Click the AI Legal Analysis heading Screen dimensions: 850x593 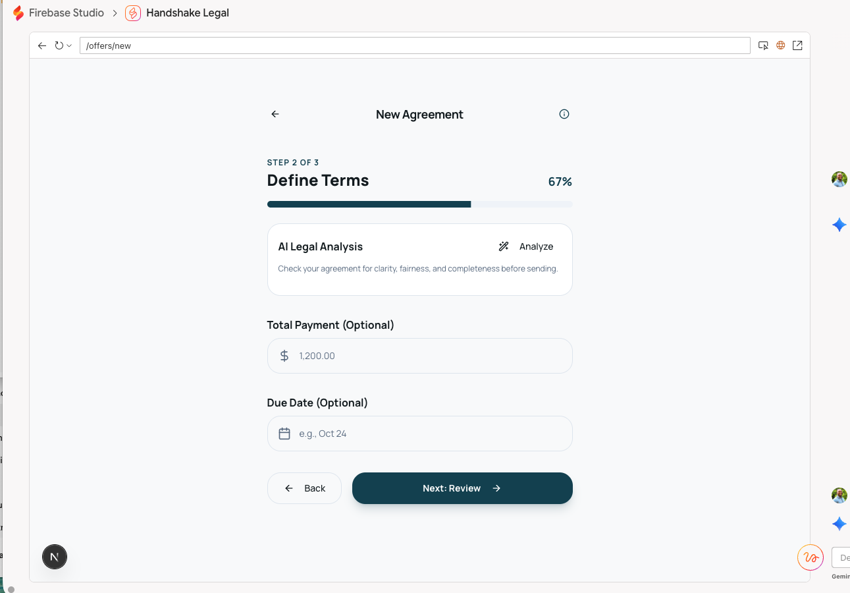321,247
